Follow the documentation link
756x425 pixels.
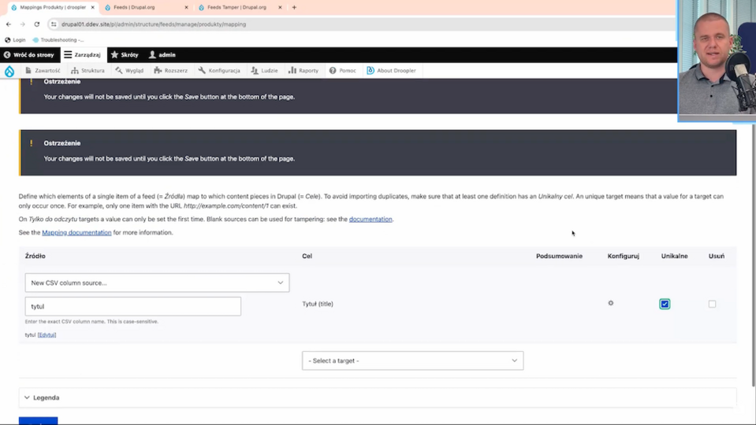pos(371,219)
